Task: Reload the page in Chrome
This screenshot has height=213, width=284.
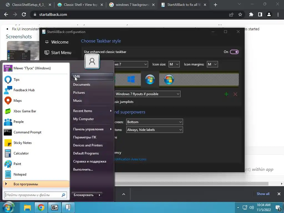Action: pyautogui.click(x=24, y=14)
